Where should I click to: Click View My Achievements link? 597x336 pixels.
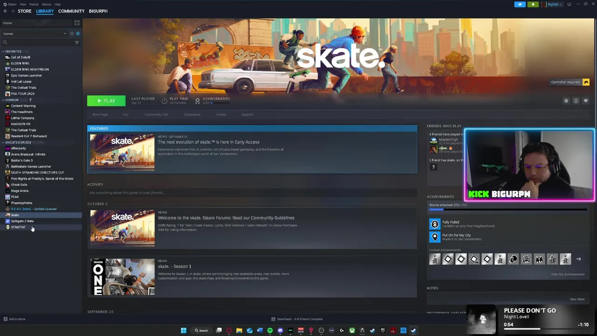click(x=568, y=274)
